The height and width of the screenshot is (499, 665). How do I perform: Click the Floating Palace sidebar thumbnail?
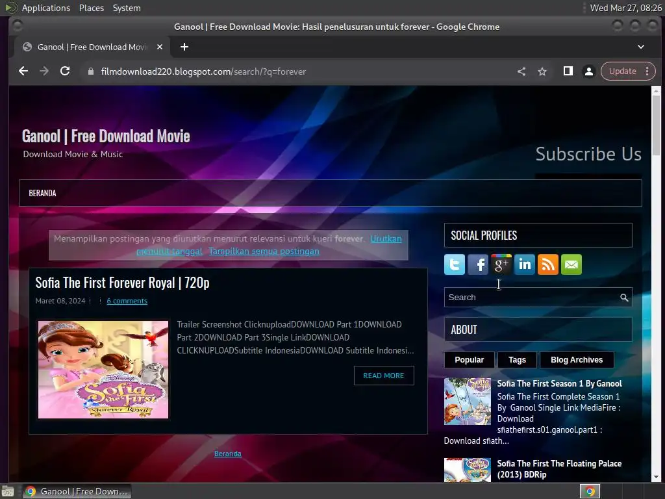(468, 470)
